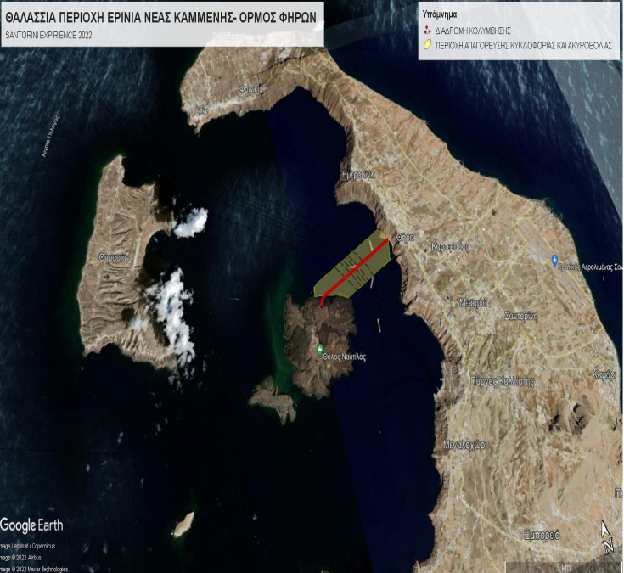Click the Google Earth logo

33,525
